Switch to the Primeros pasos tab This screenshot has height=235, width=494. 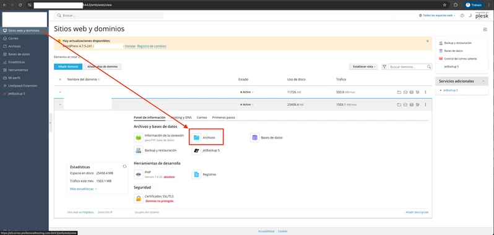[223, 117]
